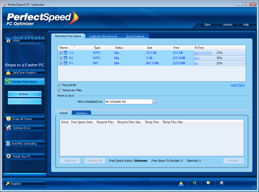Uncheck the C:\ drive checkbox
Image resolution: width=259 pixels, height=192 pixels.
pos(61,53)
